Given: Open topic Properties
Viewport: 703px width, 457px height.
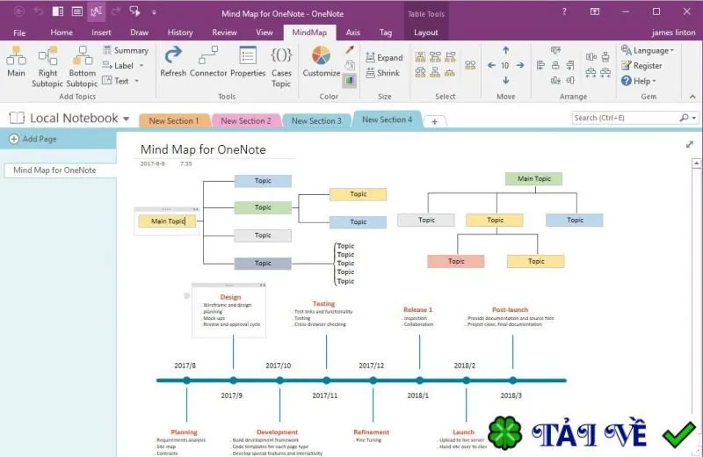Looking at the screenshot, I should tap(248, 62).
